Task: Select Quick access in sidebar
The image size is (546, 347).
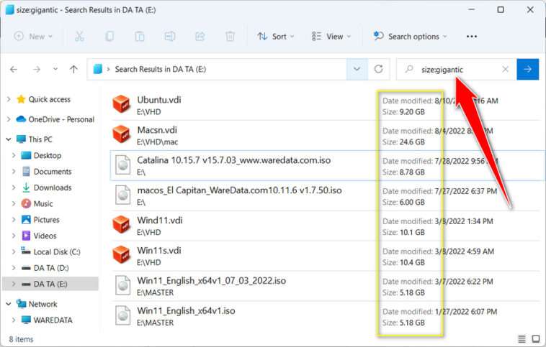Action: (49, 99)
